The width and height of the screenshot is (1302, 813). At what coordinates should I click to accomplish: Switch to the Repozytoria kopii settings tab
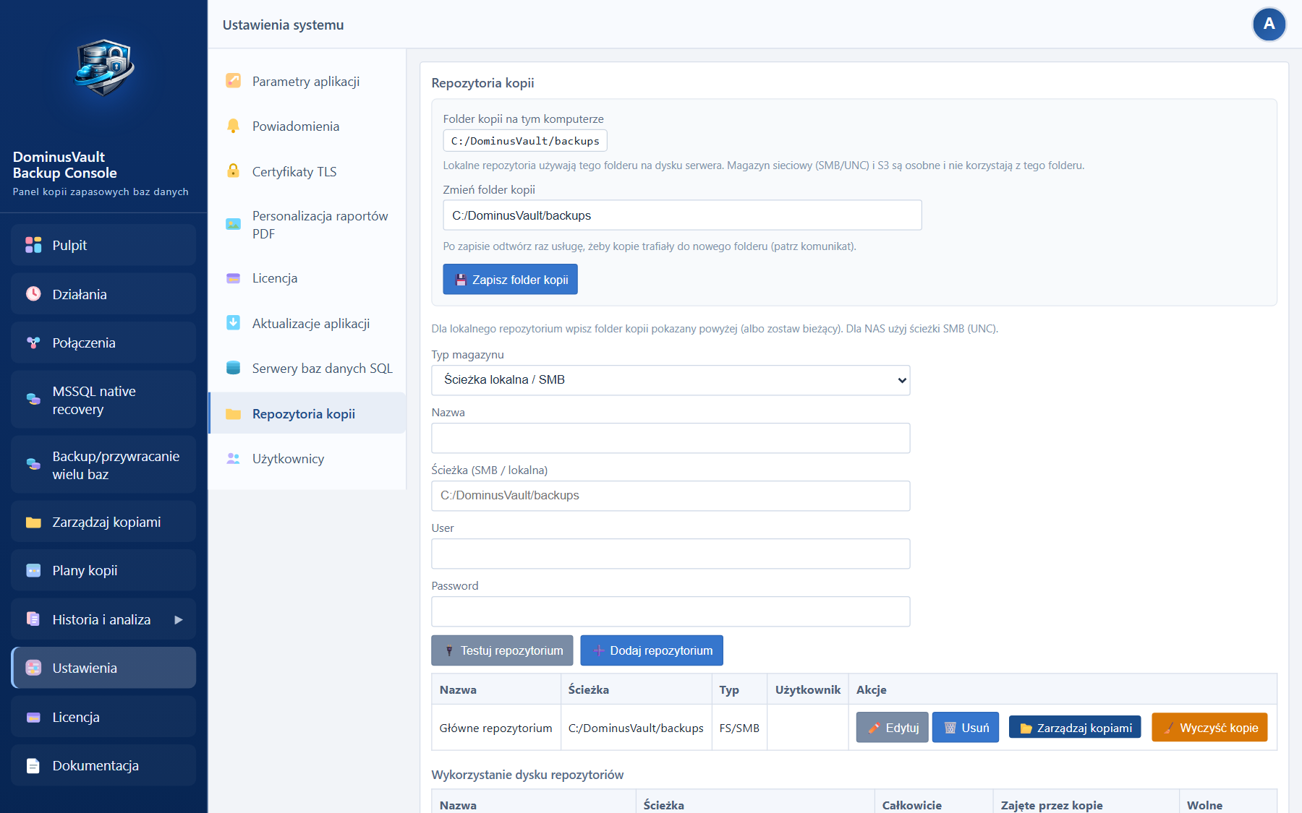pos(307,413)
